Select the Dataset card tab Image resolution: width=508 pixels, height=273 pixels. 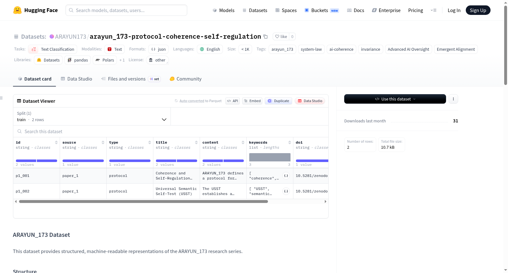(34, 79)
